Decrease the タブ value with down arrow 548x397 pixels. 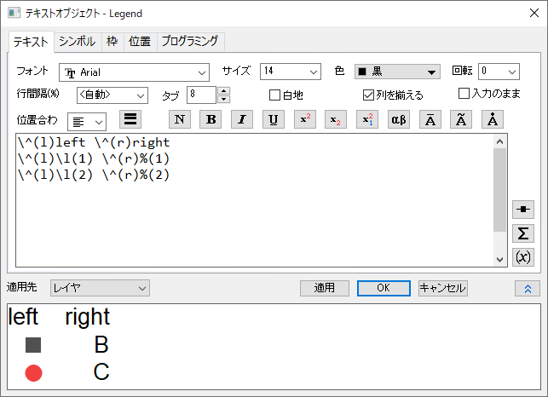coord(223,99)
